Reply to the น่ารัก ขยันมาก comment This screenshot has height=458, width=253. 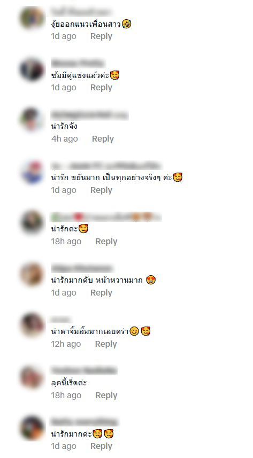coord(101,190)
